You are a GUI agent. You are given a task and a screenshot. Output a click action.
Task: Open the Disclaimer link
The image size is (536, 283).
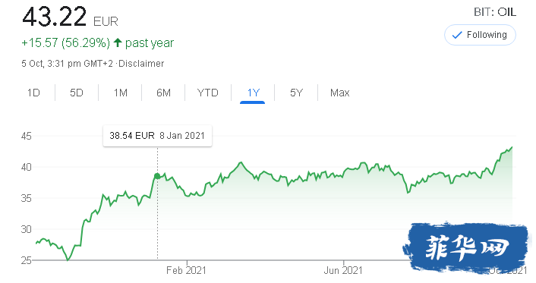click(141, 64)
